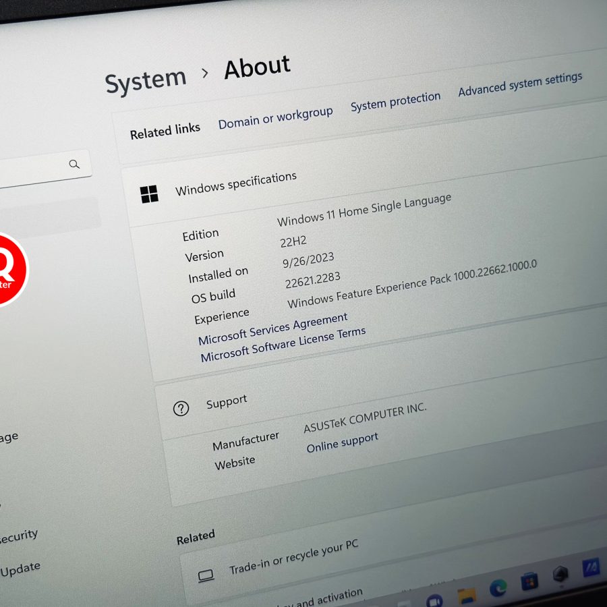Select the OS build number 22621.2283
The width and height of the screenshot is (607, 607).
coord(313,280)
